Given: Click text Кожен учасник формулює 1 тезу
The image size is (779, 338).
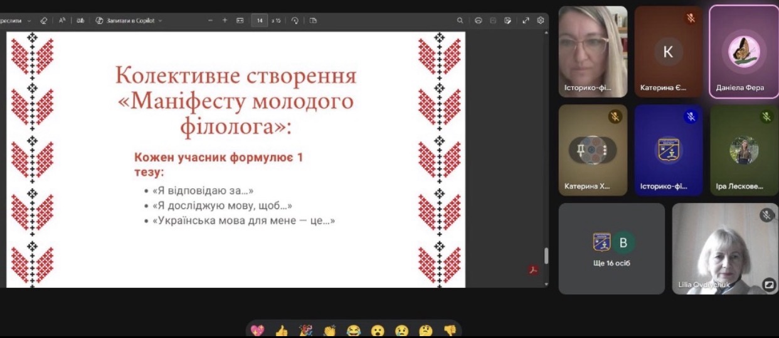Looking at the screenshot, I should [x=218, y=164].
